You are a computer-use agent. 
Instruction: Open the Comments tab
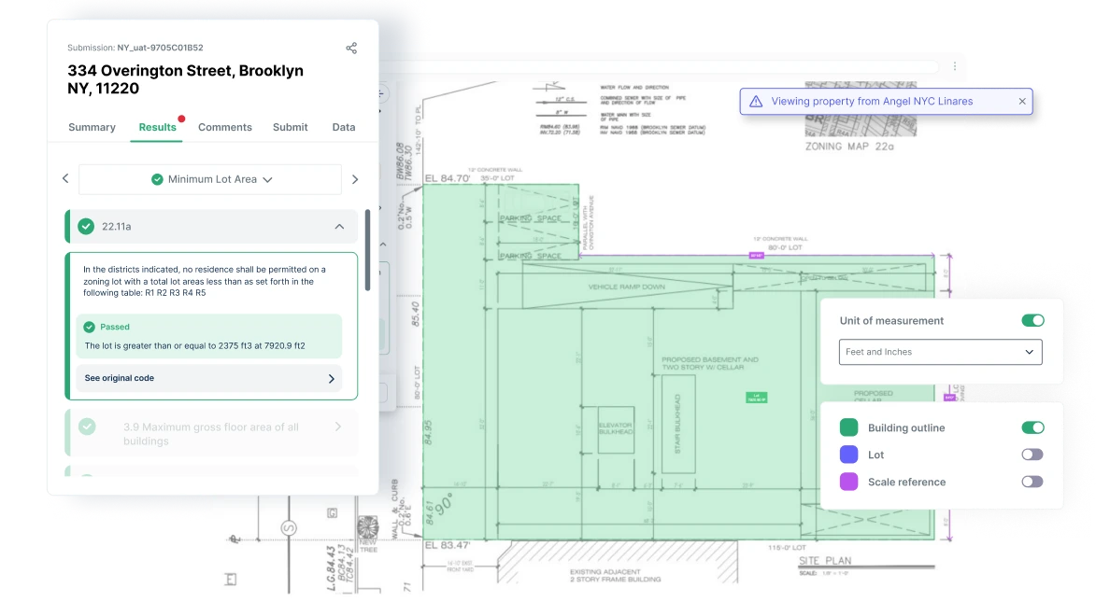coord(225,127)
